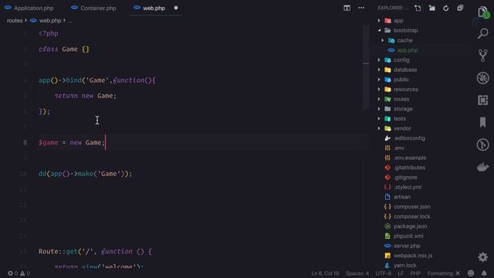Viewport: 494px width, 278px height.
Task: Open the Git history activity icon
Action: [x=482, y=144]
